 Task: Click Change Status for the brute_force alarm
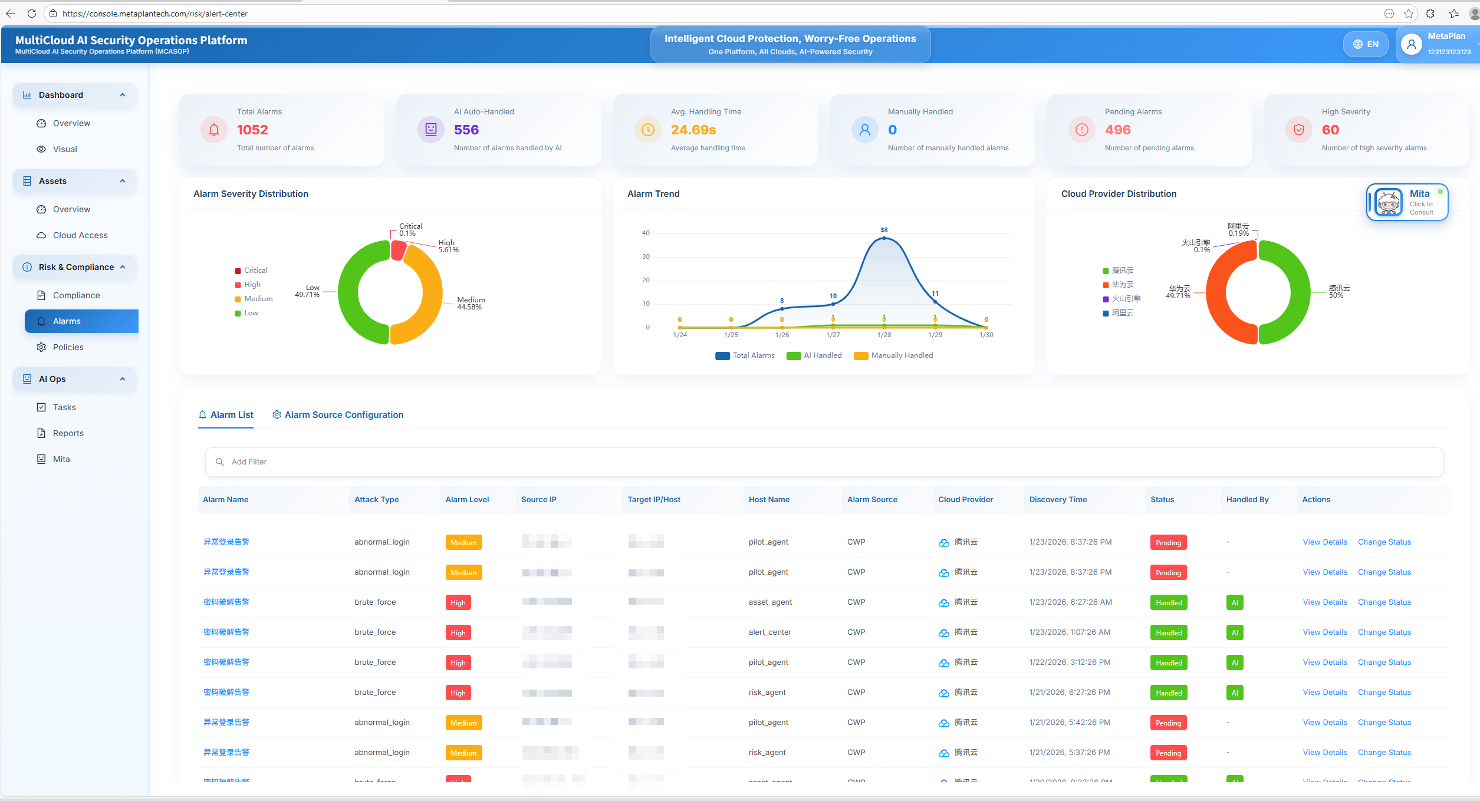1384,602
